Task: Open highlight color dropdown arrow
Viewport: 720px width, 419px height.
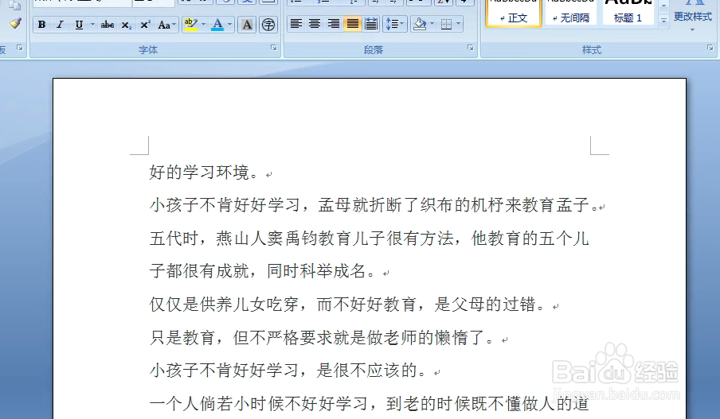Action: coord(203,25)
